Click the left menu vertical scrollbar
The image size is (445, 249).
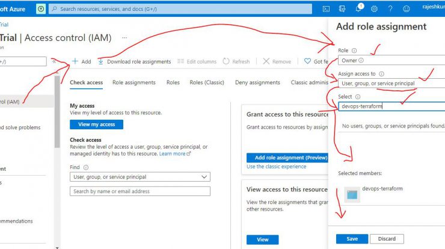coord(57,111)
